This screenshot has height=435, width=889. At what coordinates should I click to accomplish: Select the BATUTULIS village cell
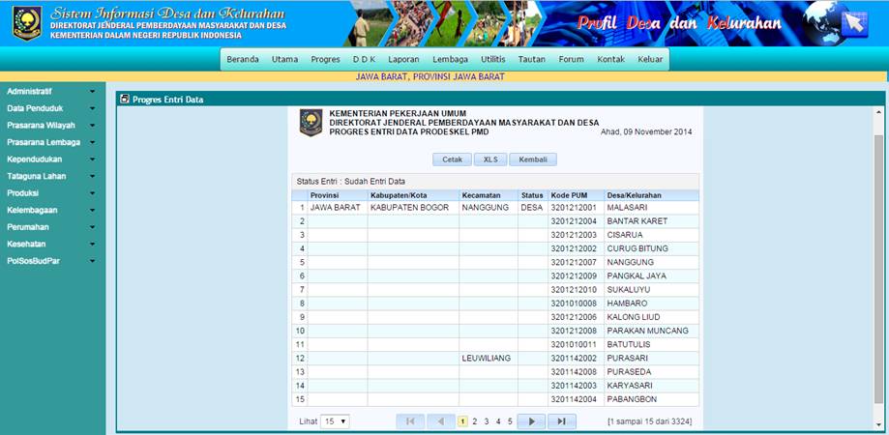pos(651,344)
